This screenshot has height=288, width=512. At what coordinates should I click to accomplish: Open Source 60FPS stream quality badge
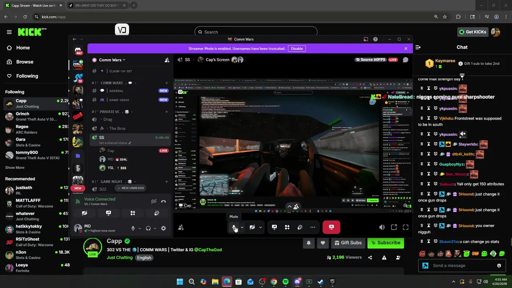pos(370,60)
